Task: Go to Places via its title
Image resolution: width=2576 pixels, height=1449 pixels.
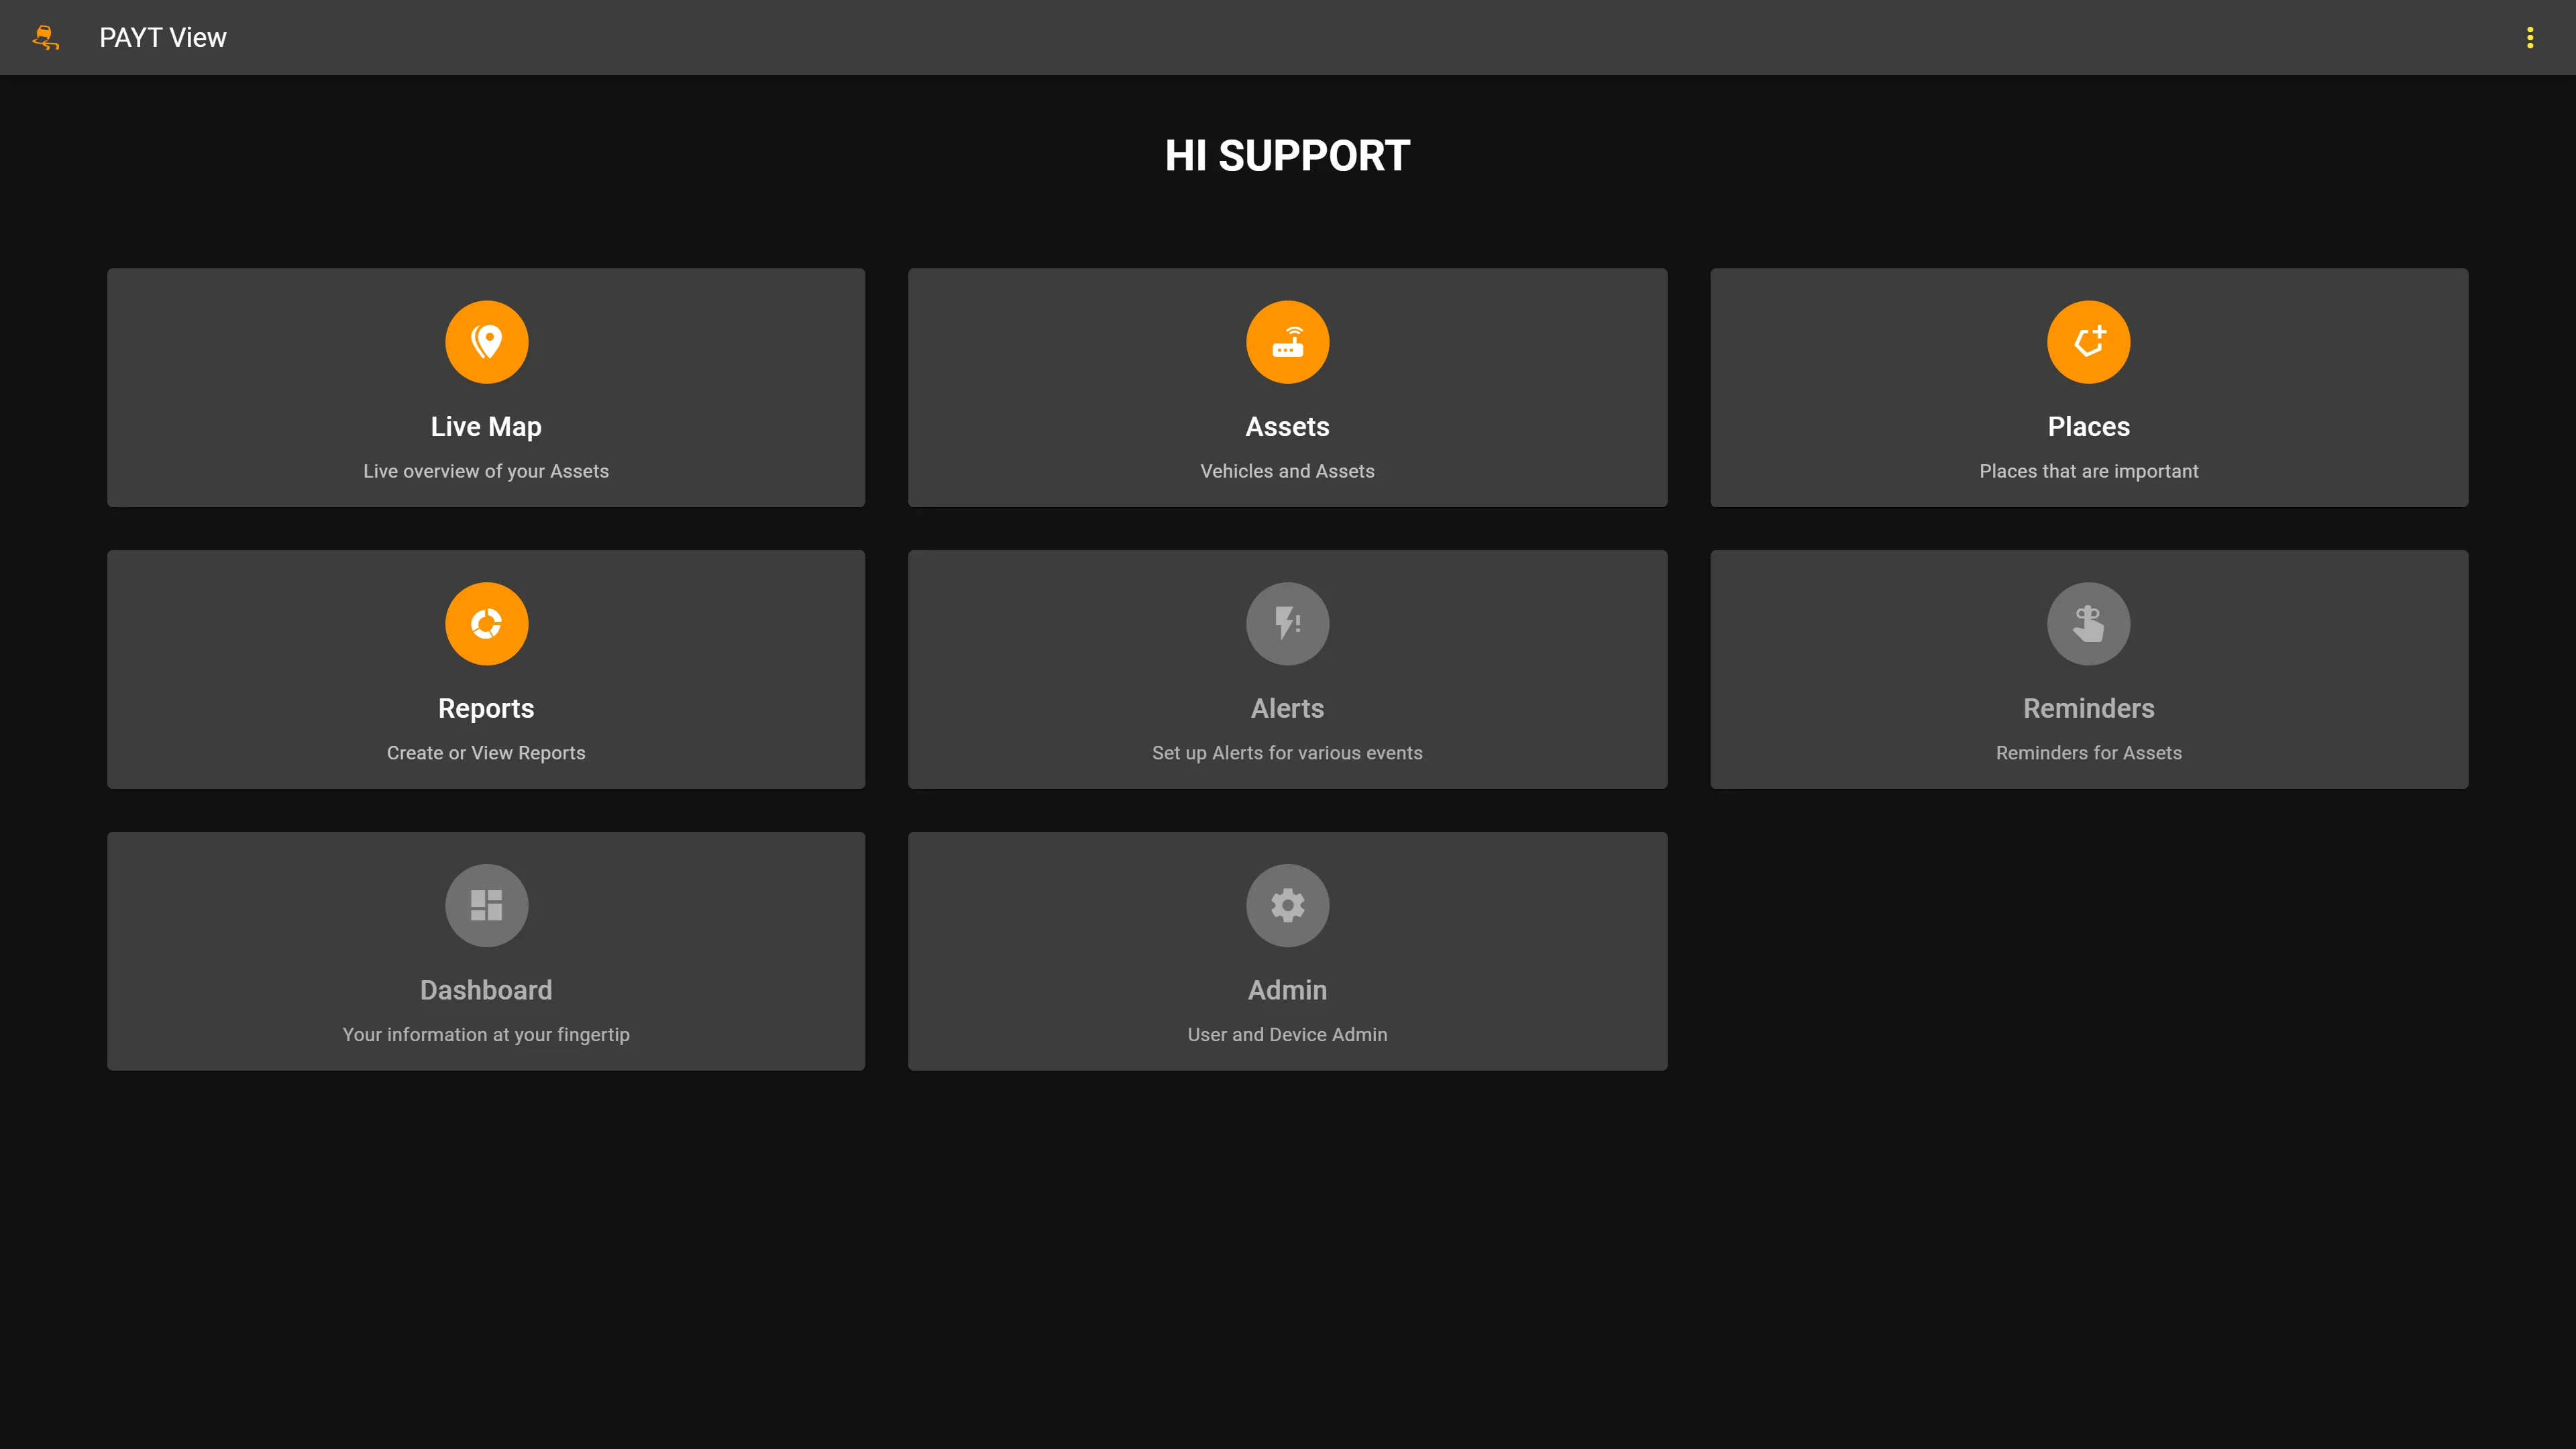Action: pyautogui.click(x=2088, y=427)
